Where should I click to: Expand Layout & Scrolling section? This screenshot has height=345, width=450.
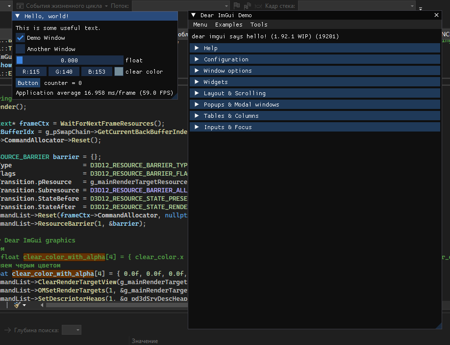pos(315,93)
